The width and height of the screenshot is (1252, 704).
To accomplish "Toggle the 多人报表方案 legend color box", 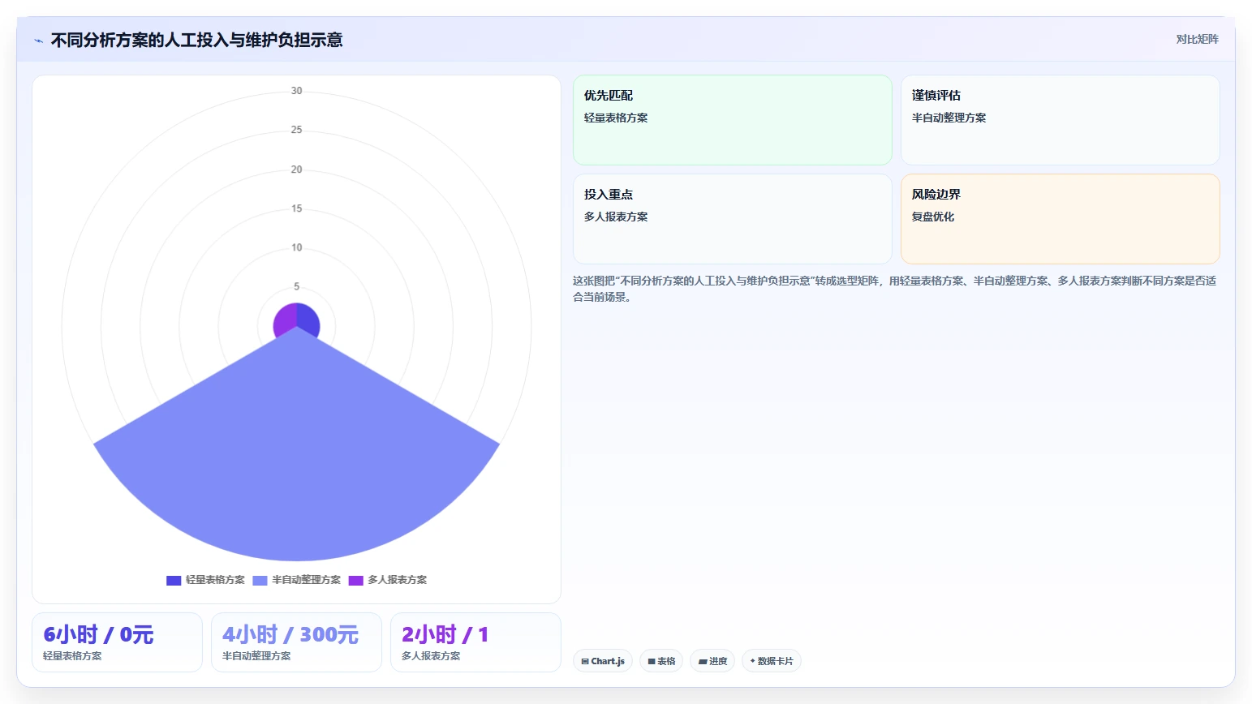I will (356, 580).
